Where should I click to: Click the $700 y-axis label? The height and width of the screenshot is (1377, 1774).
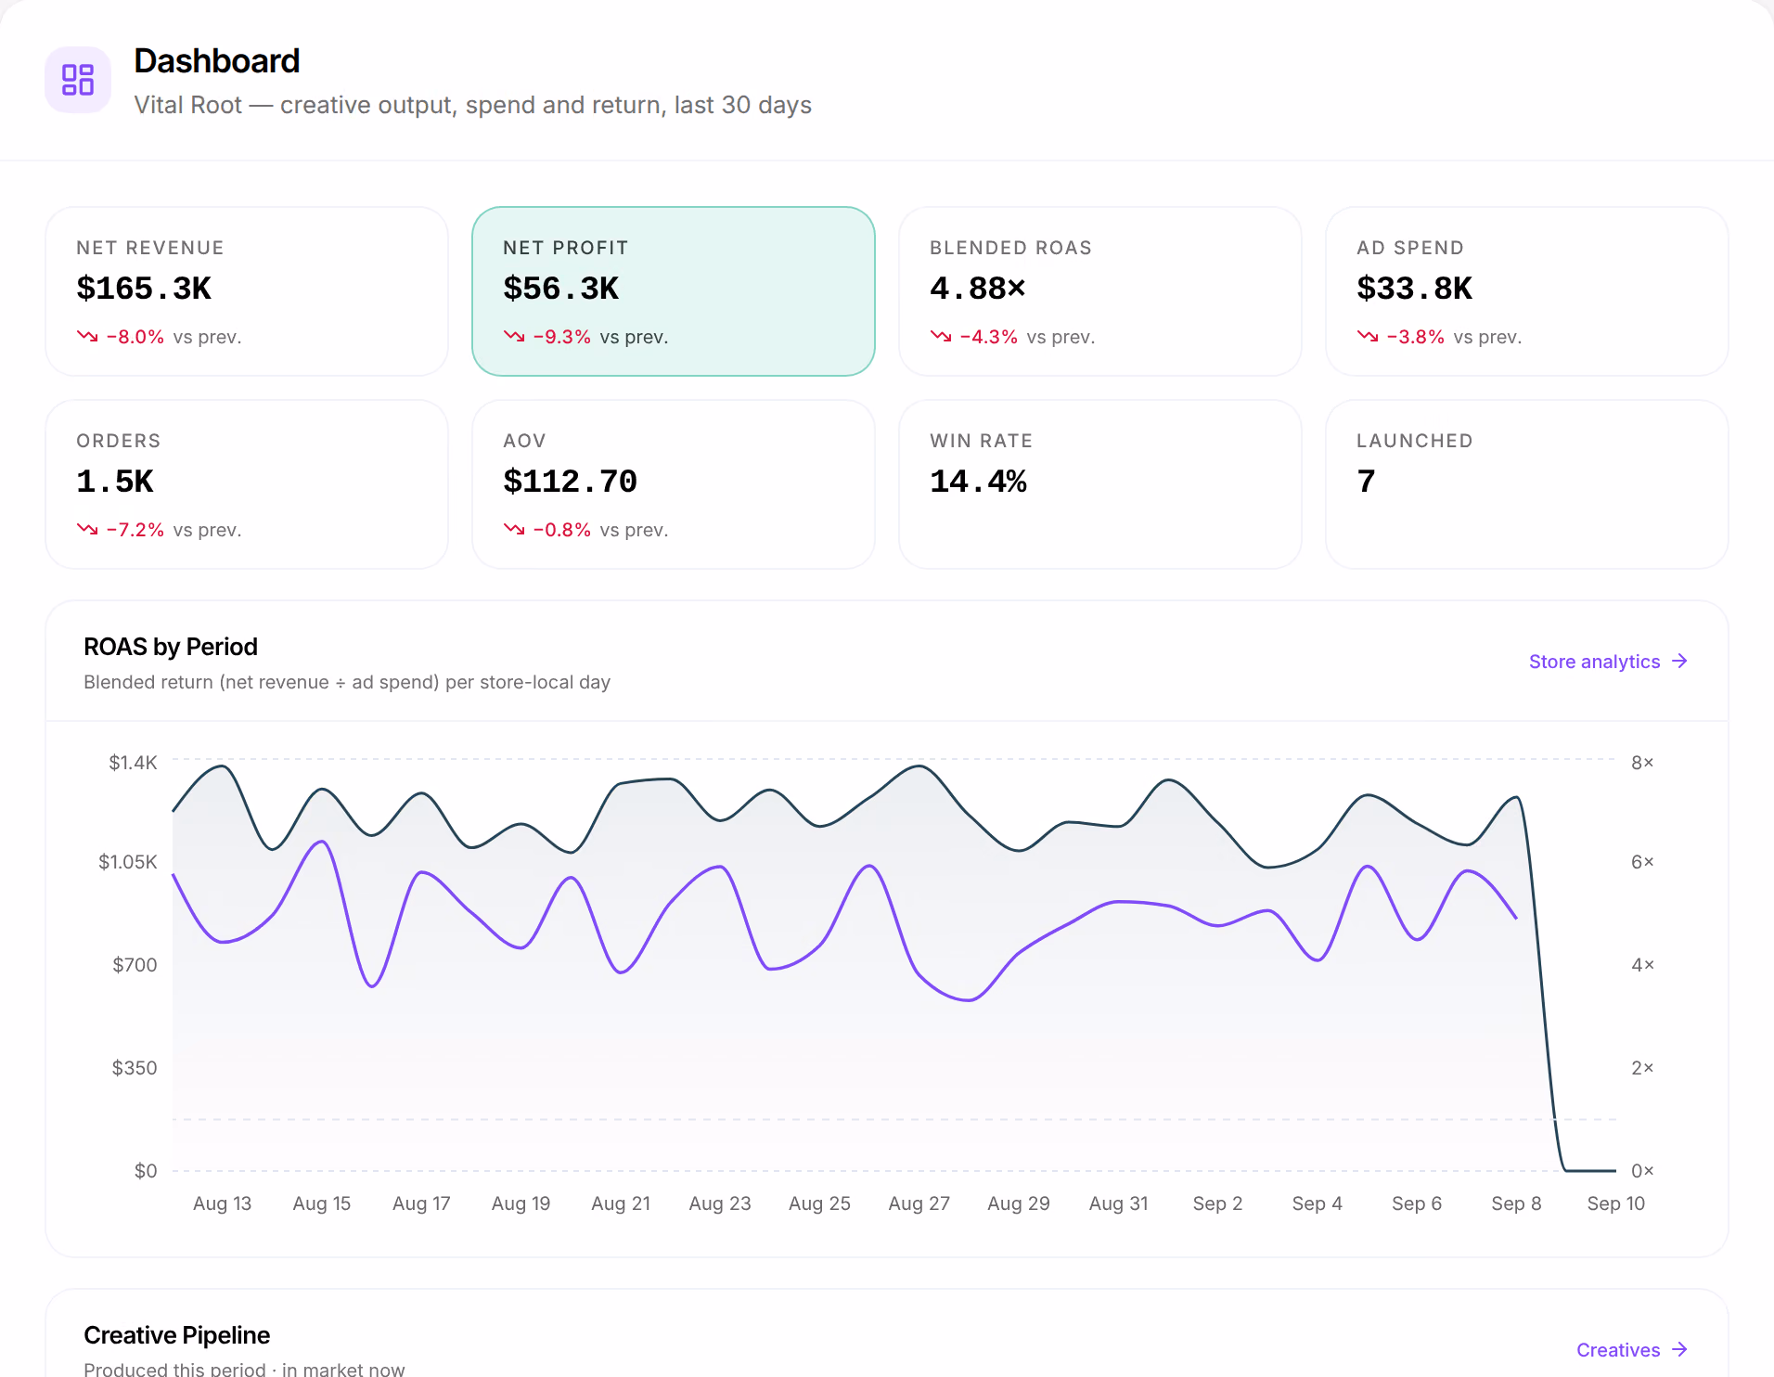pyautogui.click(x=135, y=965)
